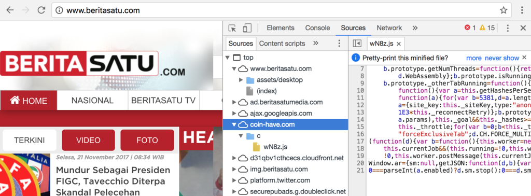Open the (index) file
Image resolution: width=531 pixels, height=196 pixels.
tap(267, 91)
